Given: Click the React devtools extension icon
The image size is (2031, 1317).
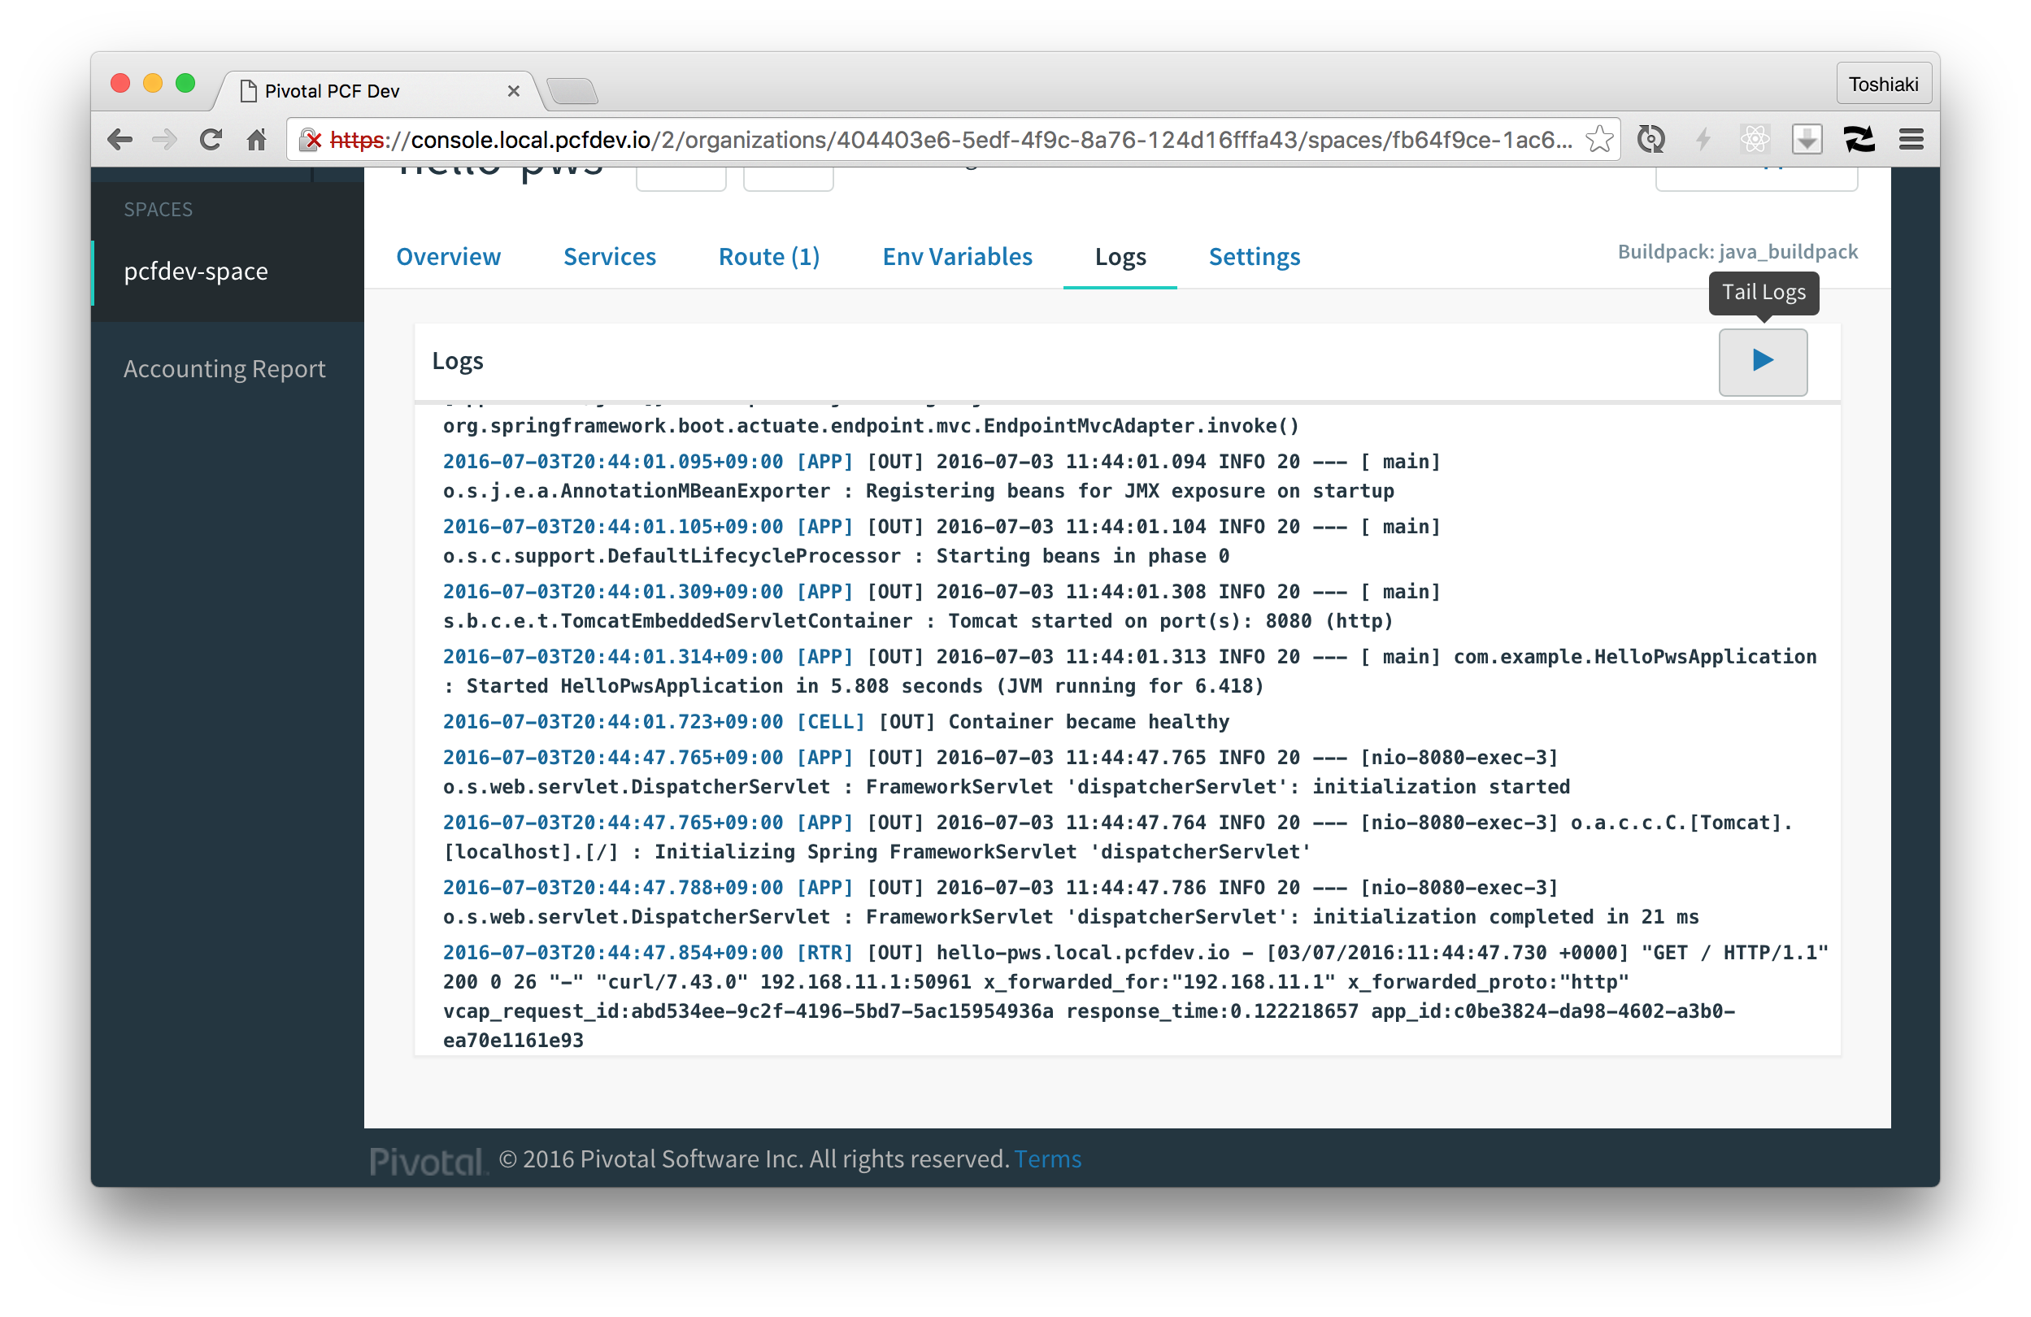Looking at the screenshot, I should 1755,139.
